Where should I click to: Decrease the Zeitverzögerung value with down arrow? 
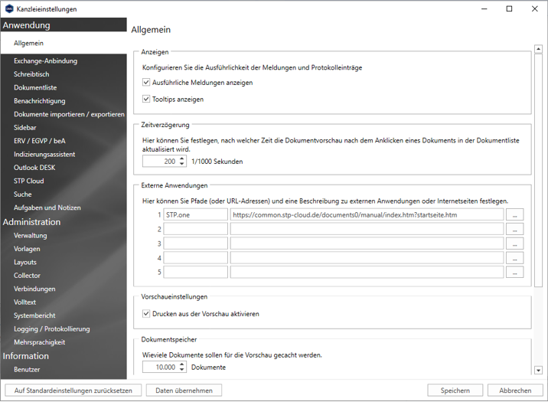pyautogui.click(x=181, y=164)
